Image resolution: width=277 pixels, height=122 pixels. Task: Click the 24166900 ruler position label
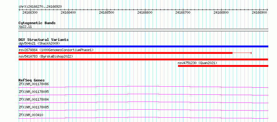259,12
